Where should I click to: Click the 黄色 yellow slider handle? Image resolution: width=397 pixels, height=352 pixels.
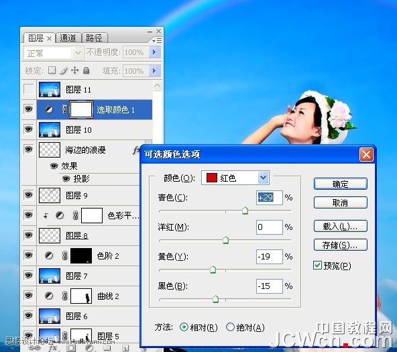(x=213, y=270)
